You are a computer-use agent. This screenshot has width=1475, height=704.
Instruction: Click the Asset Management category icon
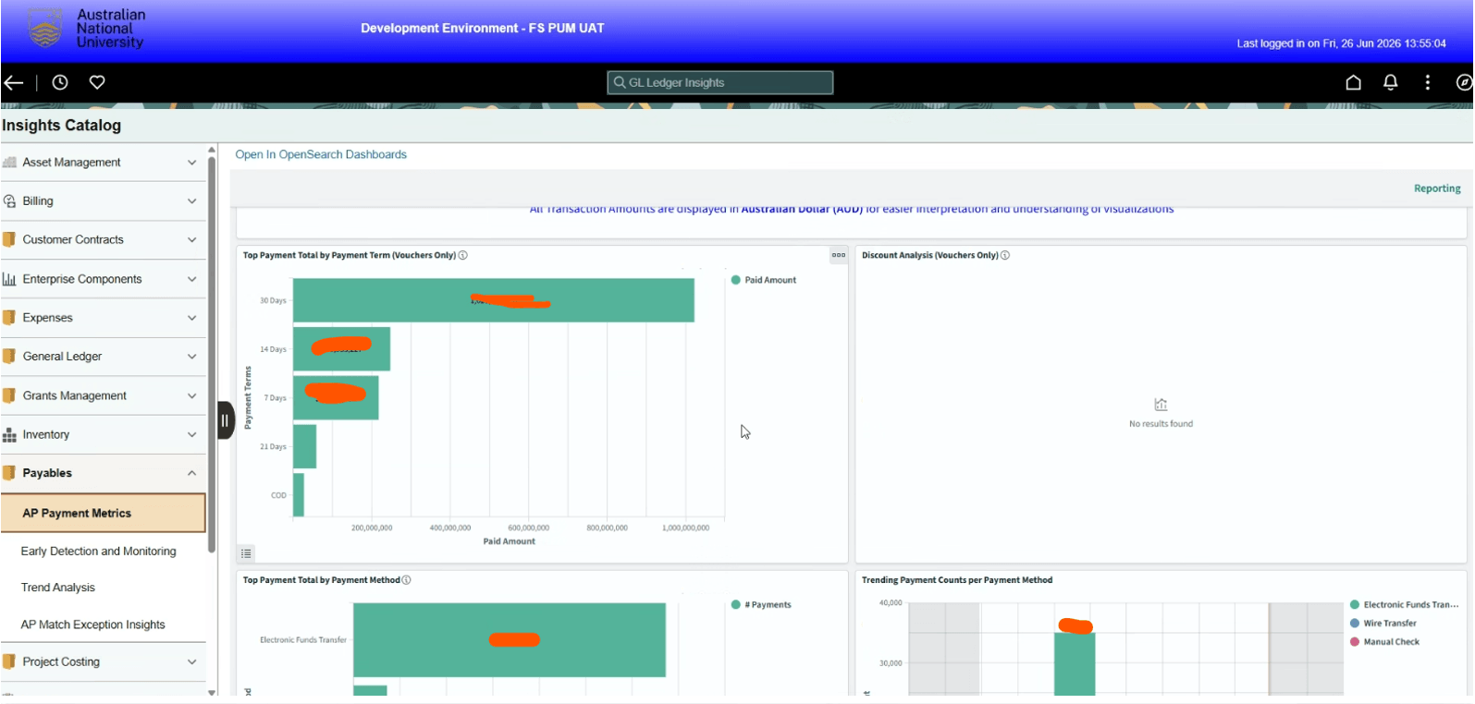point(9,162)
